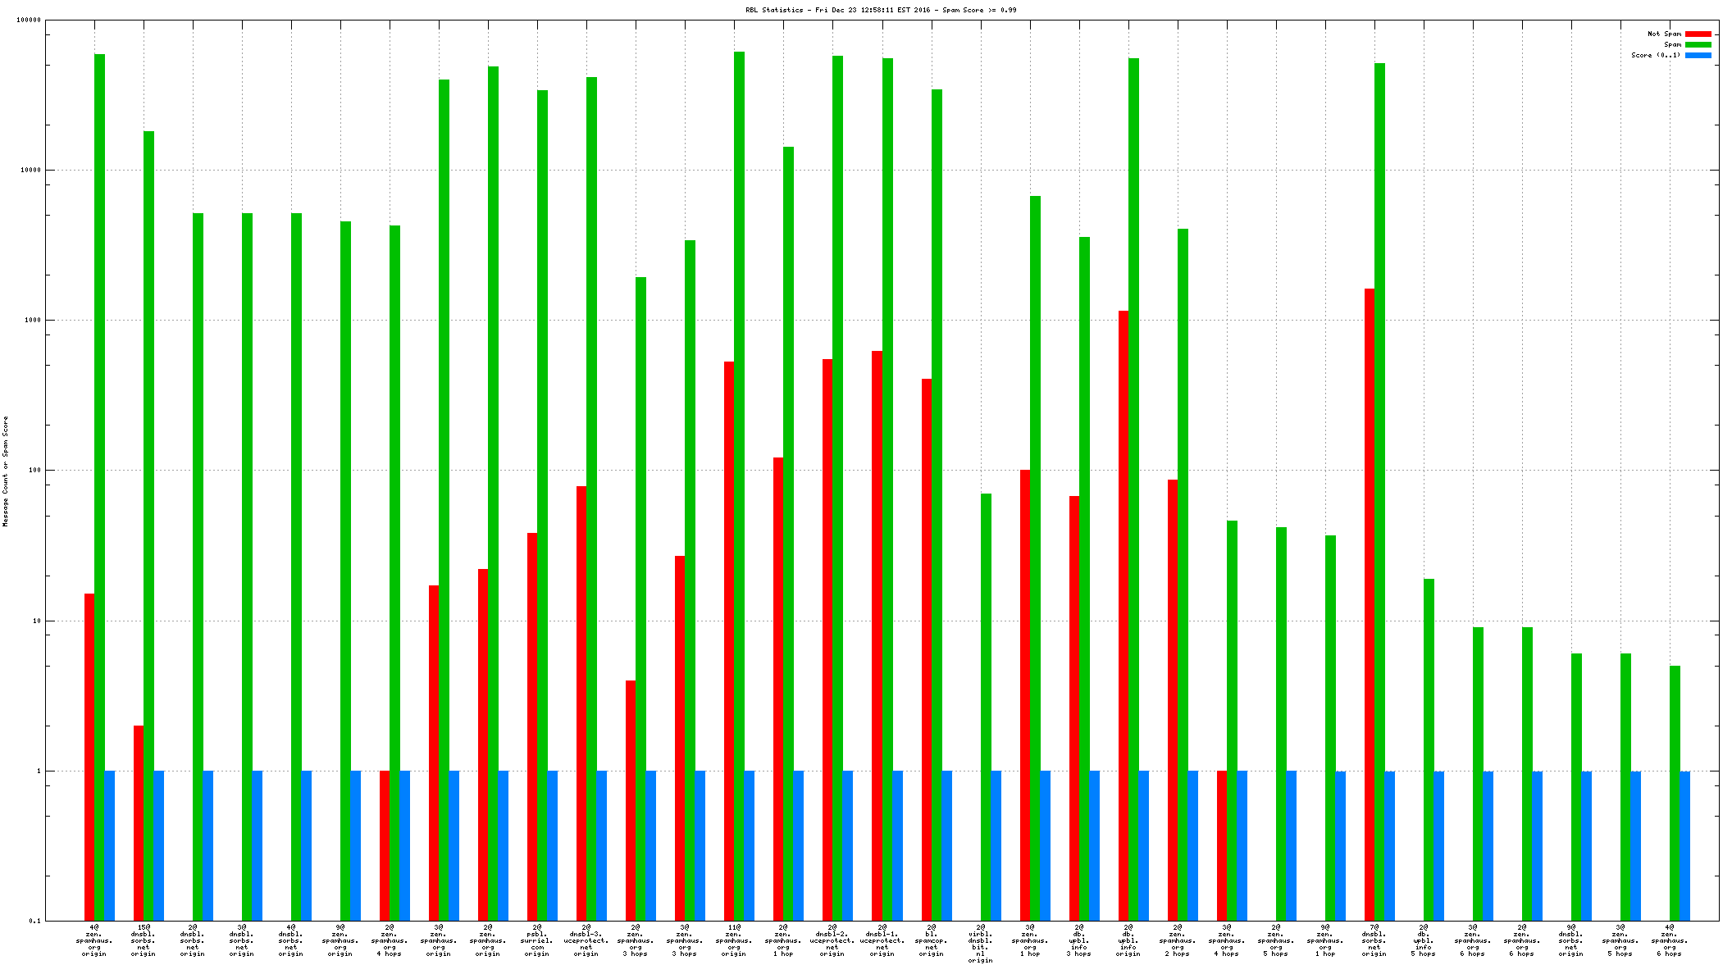Viewport: 1732px width, 974px height.
Task: Click the RBL Statistics chart title
Action: click(881, 10)
